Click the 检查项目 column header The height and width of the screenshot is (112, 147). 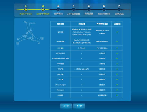click(60, 24)
